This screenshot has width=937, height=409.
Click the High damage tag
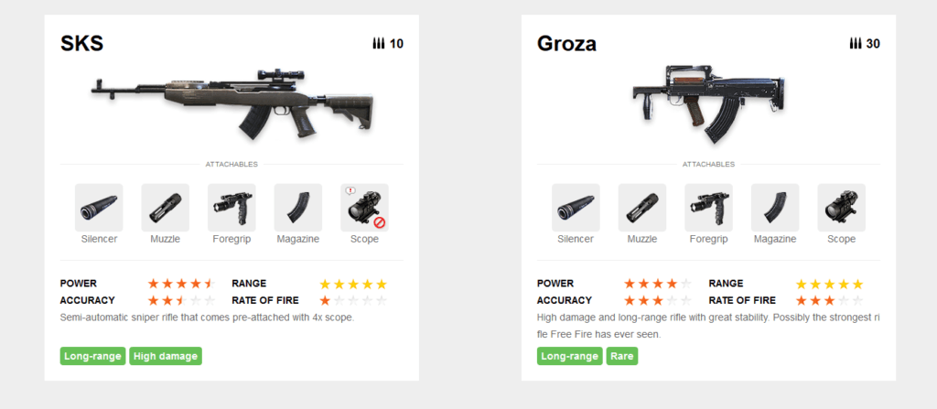click(166, 356)
